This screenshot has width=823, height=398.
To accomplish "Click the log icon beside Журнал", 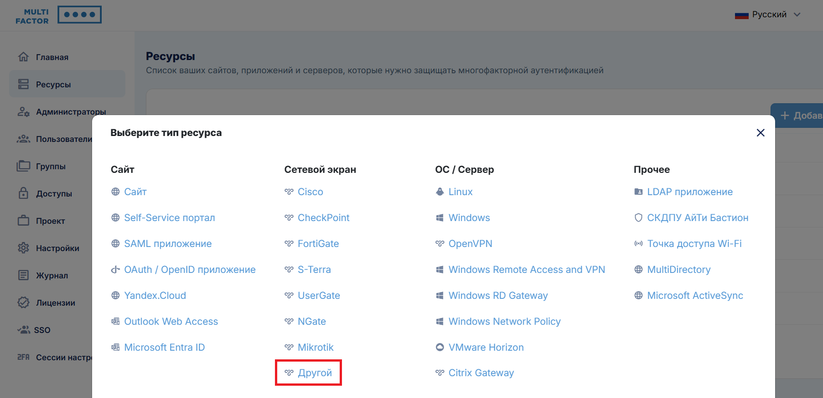I will pos(23,275).
